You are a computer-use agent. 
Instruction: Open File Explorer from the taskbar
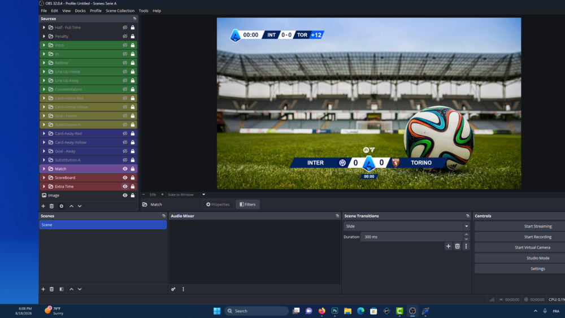347,311
